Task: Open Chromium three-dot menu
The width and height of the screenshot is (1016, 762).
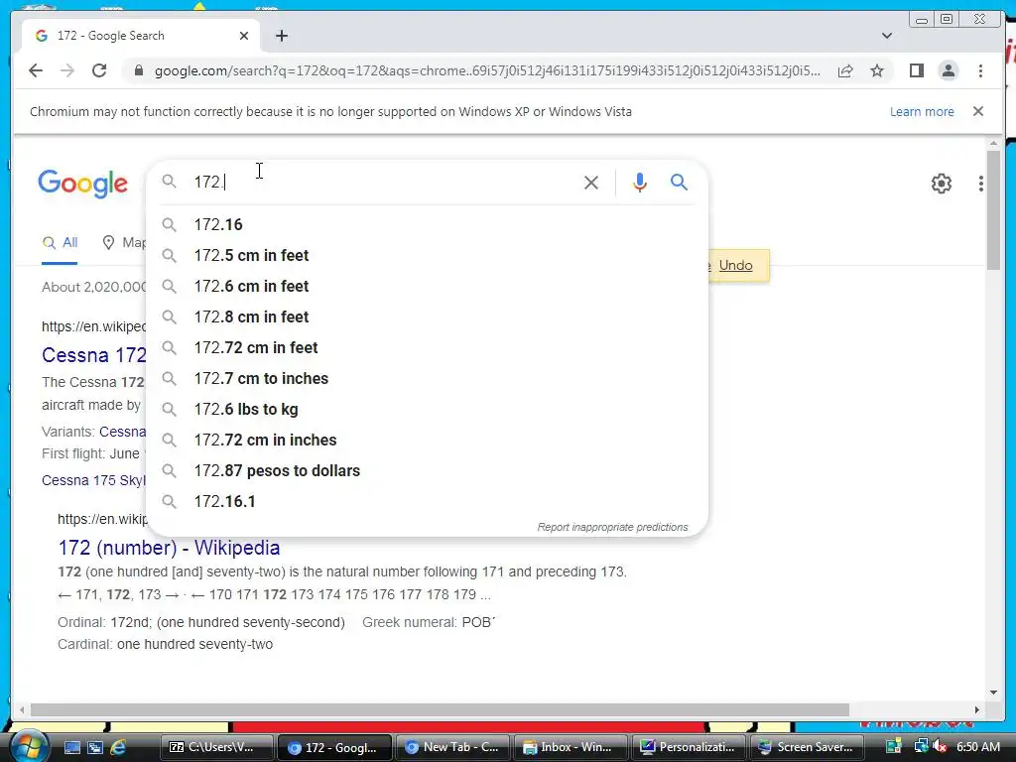Action: (980, 70)
